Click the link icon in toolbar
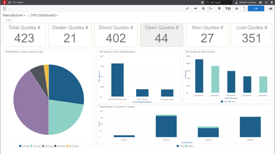Screen dimensions: 275x154 187,8
